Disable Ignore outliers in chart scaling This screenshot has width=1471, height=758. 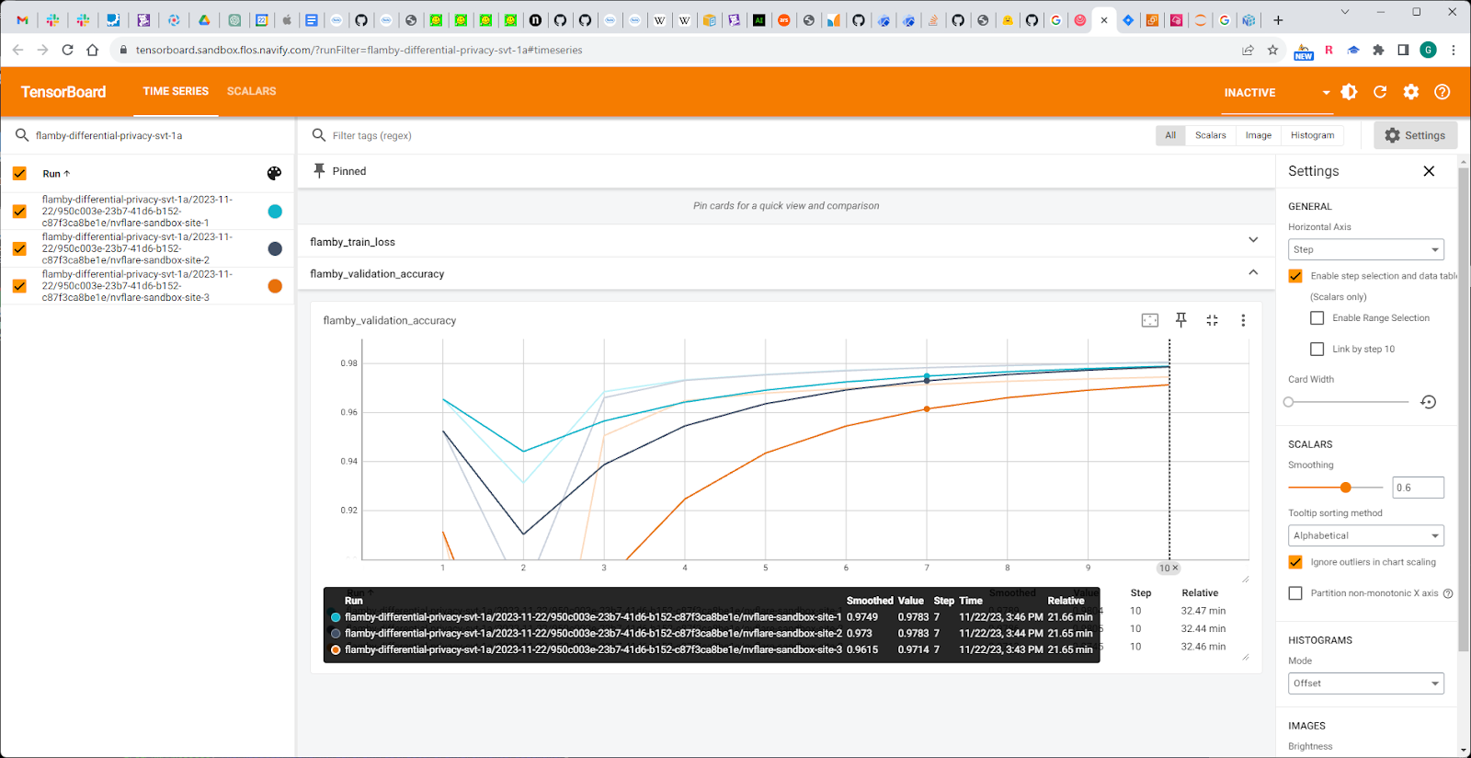point(1295,562)
